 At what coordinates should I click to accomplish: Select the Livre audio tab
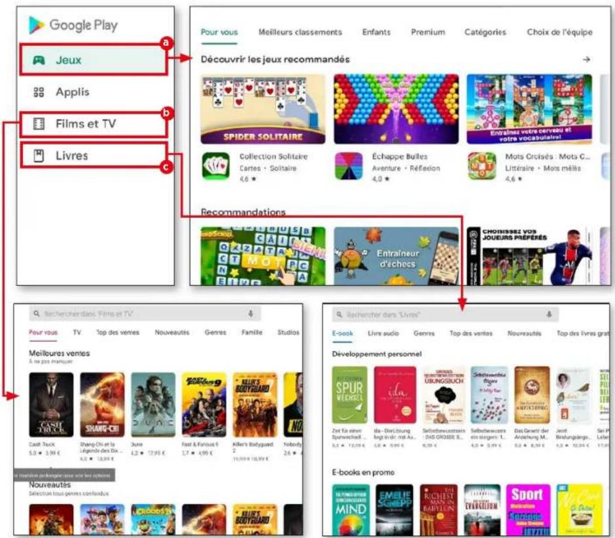coord(383,333)
